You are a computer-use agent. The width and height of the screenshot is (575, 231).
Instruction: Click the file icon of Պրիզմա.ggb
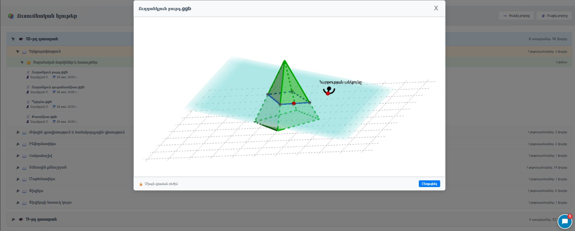tap(28, 102)
